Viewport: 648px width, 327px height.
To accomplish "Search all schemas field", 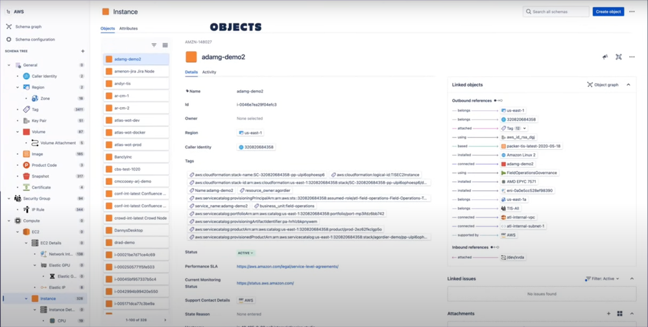I will click(556, 12).
